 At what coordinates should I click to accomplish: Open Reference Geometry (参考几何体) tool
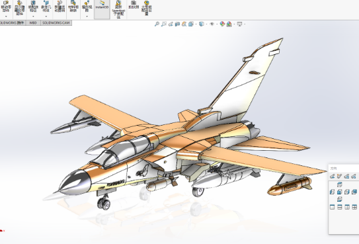tap(46, 7)
